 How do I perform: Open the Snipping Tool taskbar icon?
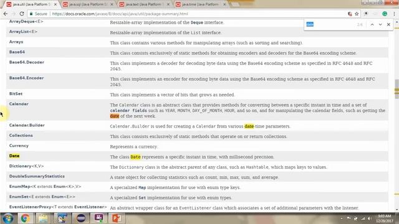62,218
